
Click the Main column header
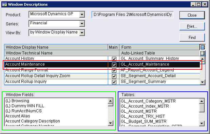113,47
